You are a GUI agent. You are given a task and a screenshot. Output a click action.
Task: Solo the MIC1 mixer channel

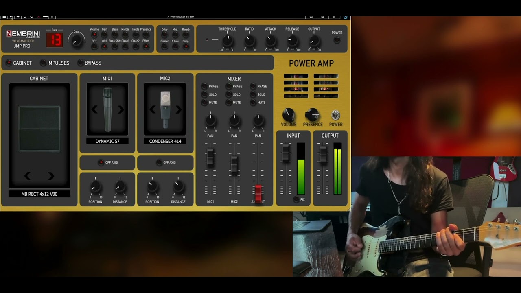(x=204, y=94)
